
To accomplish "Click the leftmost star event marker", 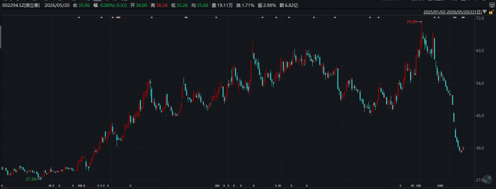I will (x=79, y=18).
